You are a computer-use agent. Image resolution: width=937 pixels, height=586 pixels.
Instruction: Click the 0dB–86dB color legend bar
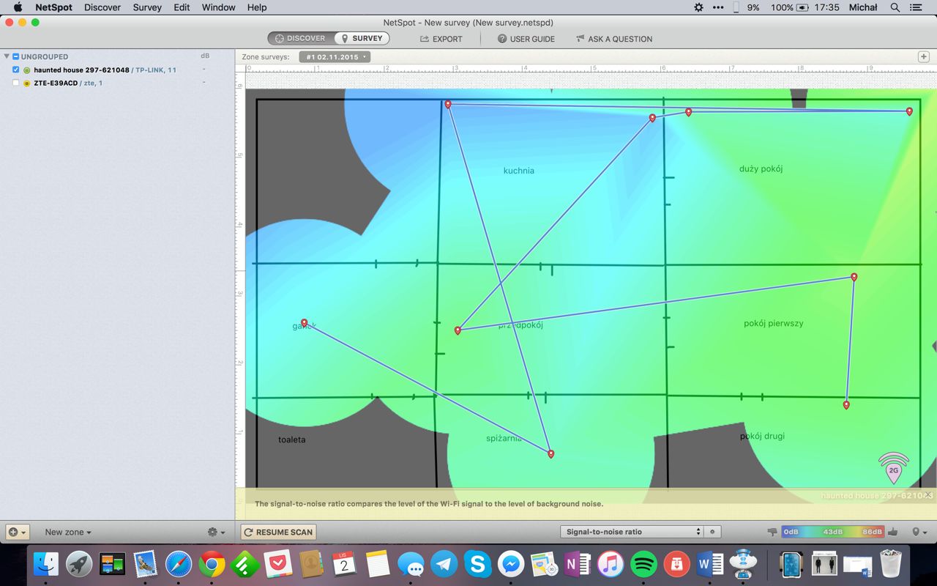tap(832, 532)
